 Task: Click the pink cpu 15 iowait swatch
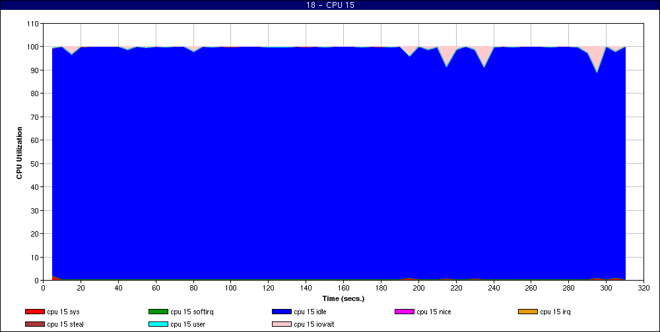click(282, 325)
